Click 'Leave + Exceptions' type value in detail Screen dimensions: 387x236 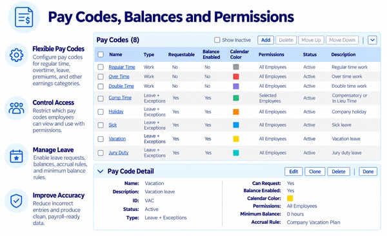(x=166, y=218)
